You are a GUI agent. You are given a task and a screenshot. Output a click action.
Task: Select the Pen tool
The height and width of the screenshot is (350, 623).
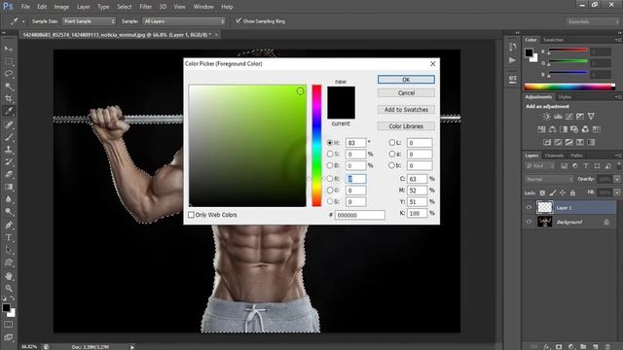[x=9, y=225]
